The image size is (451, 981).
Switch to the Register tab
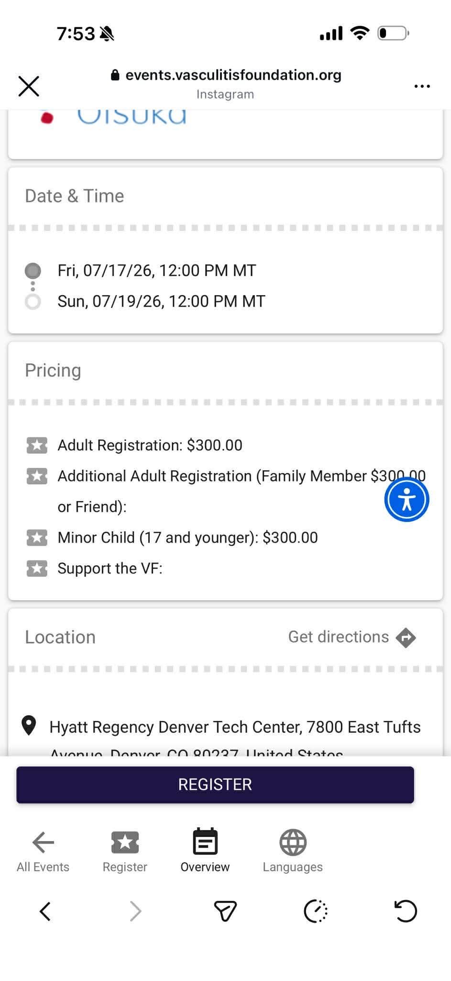(x=125, y=851)
